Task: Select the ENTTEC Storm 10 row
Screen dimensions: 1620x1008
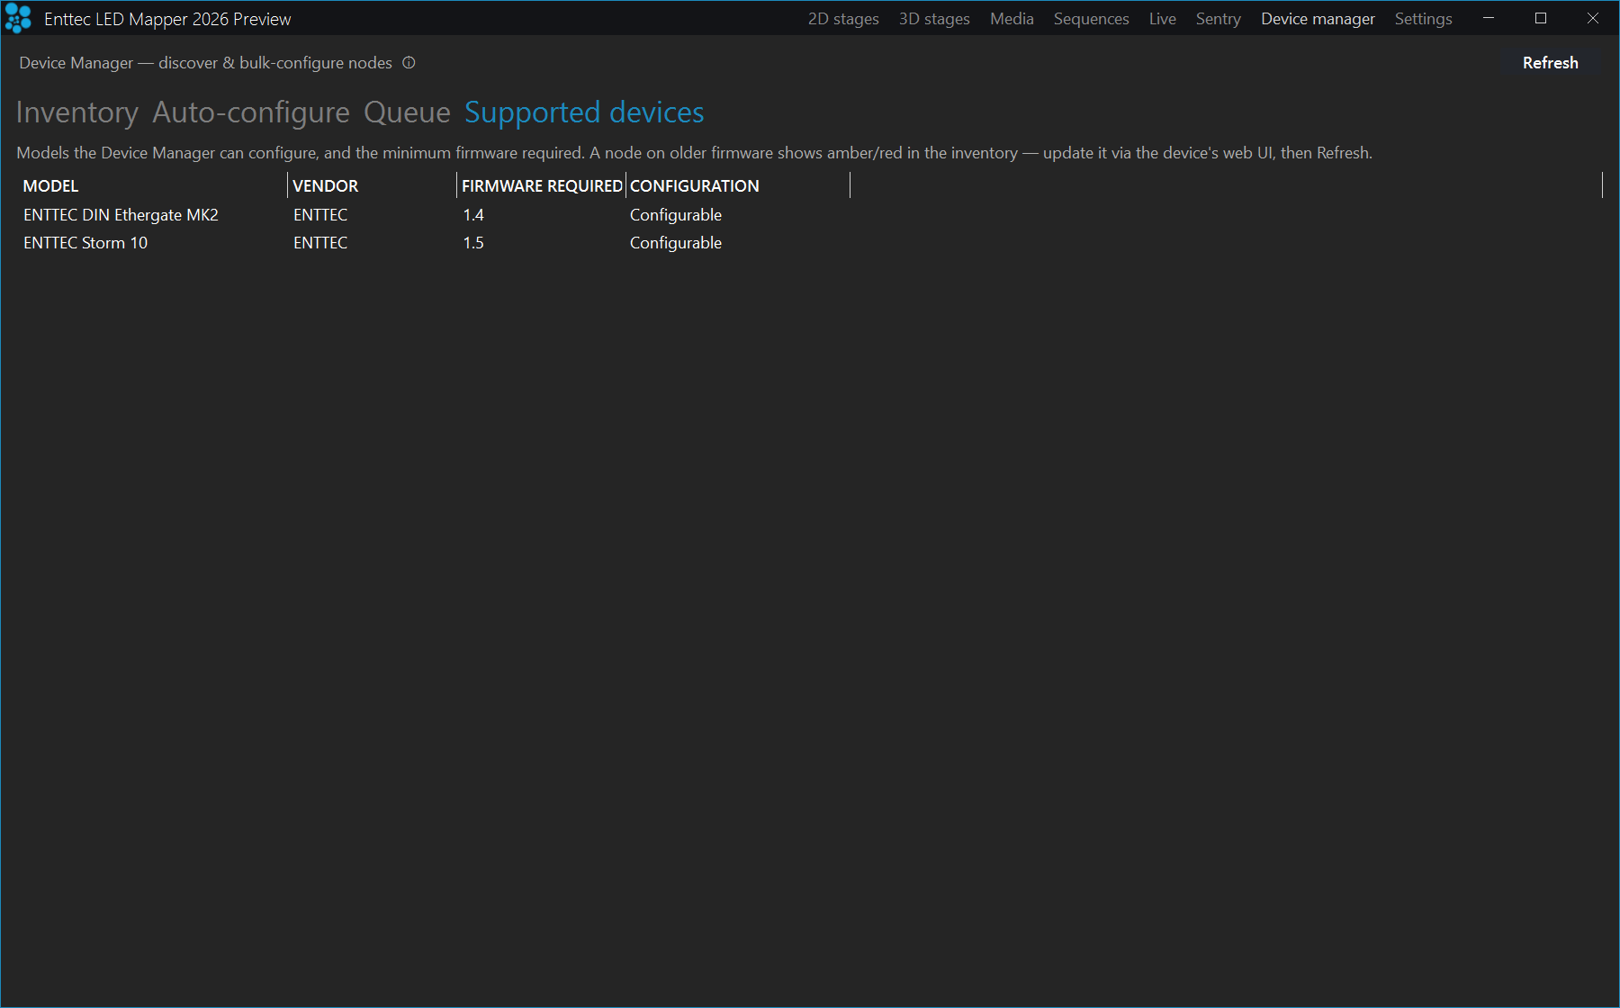Action: click(810, 243)
